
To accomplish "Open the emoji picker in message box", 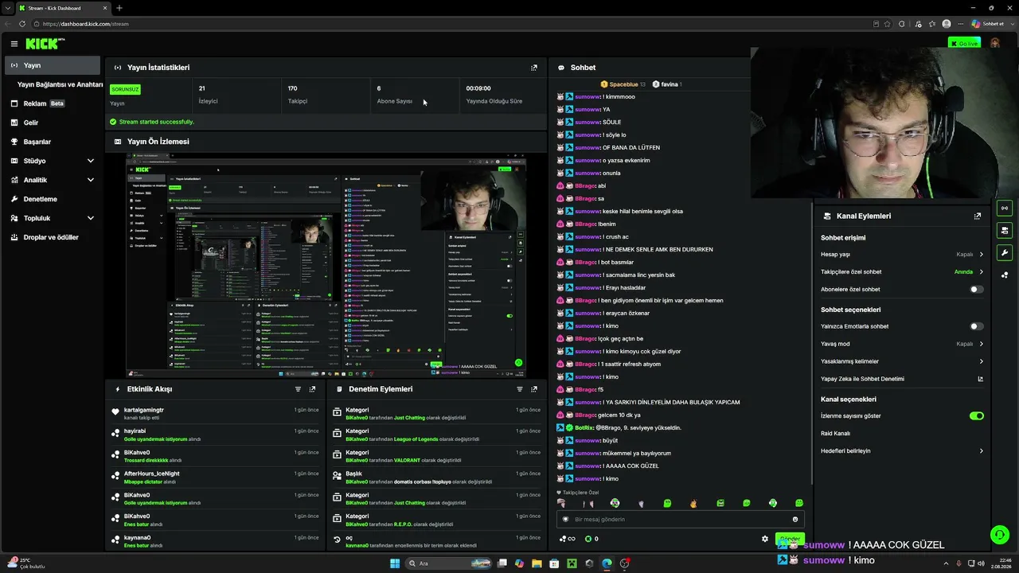I will pyautogui.click(x=795, y=520).
